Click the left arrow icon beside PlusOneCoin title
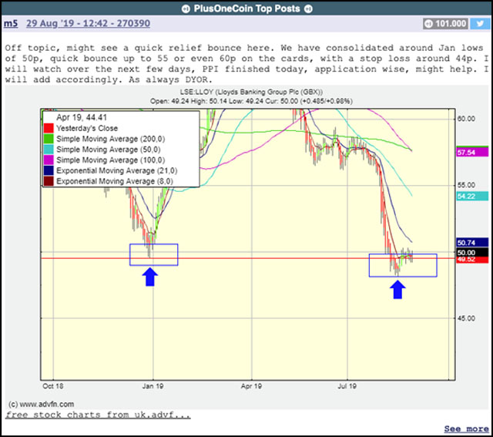This screenshot has height=437, width=493. tap(186, 8)
